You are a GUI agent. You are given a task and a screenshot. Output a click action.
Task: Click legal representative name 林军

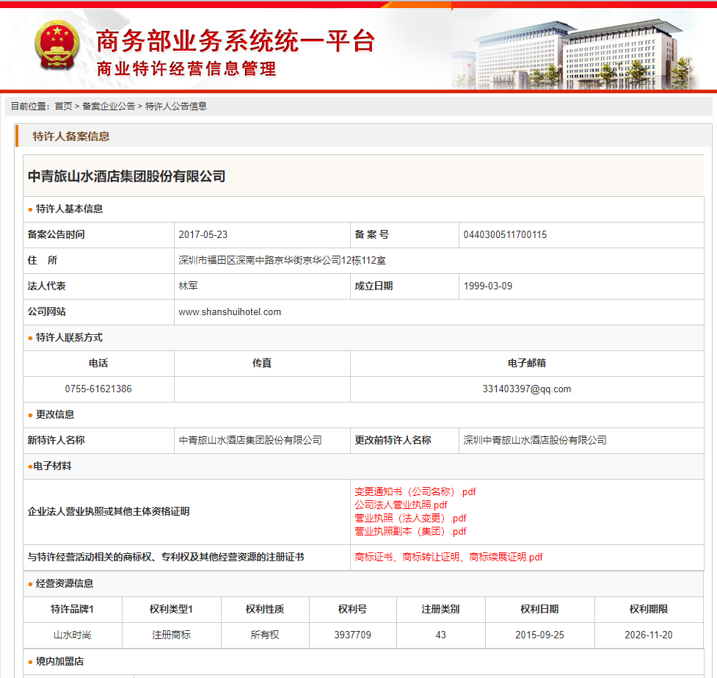(x=189, y=286)
